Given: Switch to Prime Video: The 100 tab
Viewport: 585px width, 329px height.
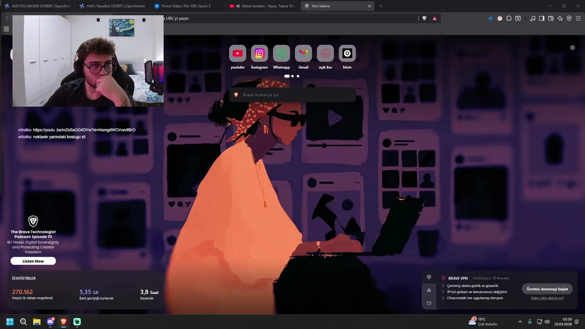Looking at the screenshot, I should (x=187, y=6).
